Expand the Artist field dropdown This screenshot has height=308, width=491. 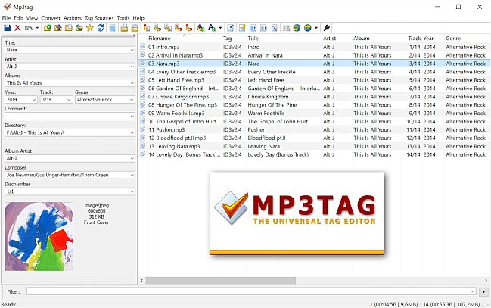pos(132,67)
